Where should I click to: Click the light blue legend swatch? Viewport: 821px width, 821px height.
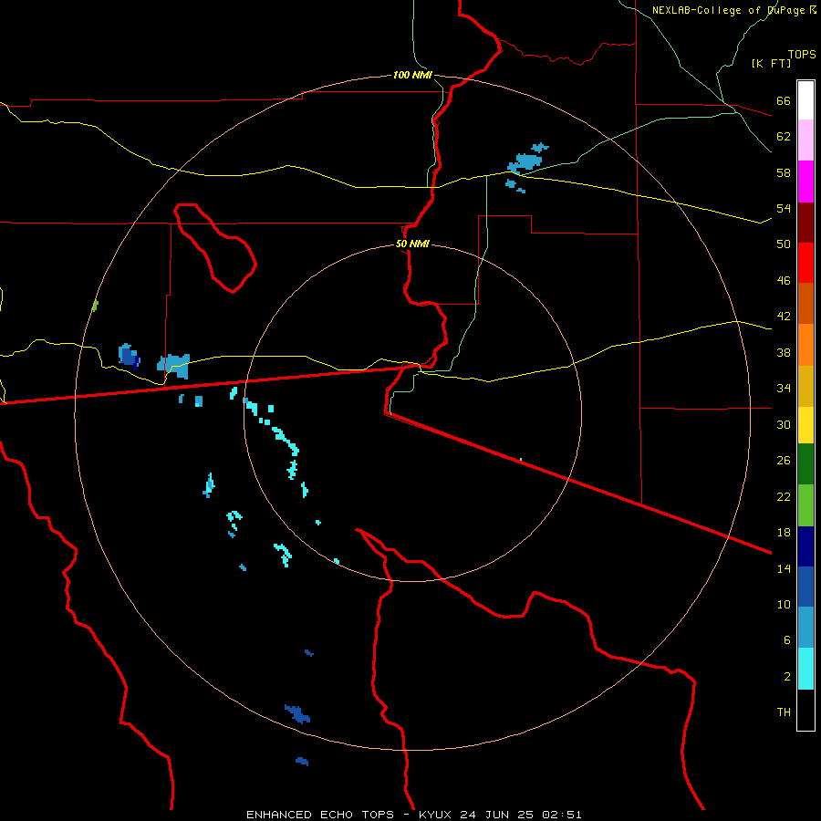tap(805, 628)
